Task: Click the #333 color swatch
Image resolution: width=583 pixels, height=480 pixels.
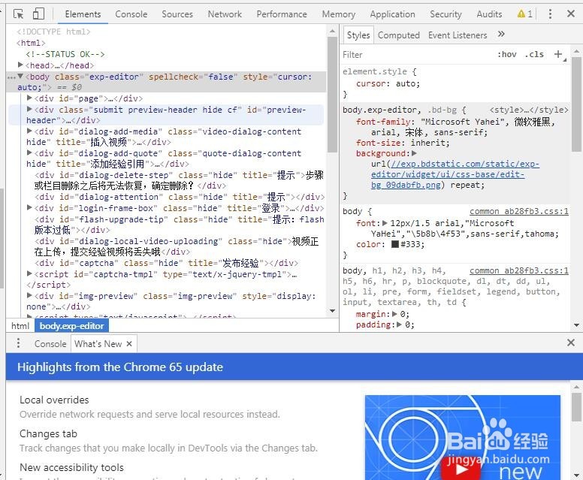Action: pos(395,244)
